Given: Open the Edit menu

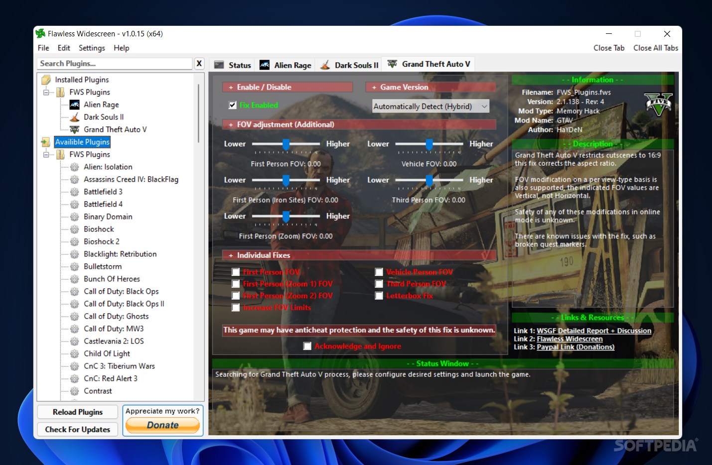Looking at the screenshot, I should (64, 48).
